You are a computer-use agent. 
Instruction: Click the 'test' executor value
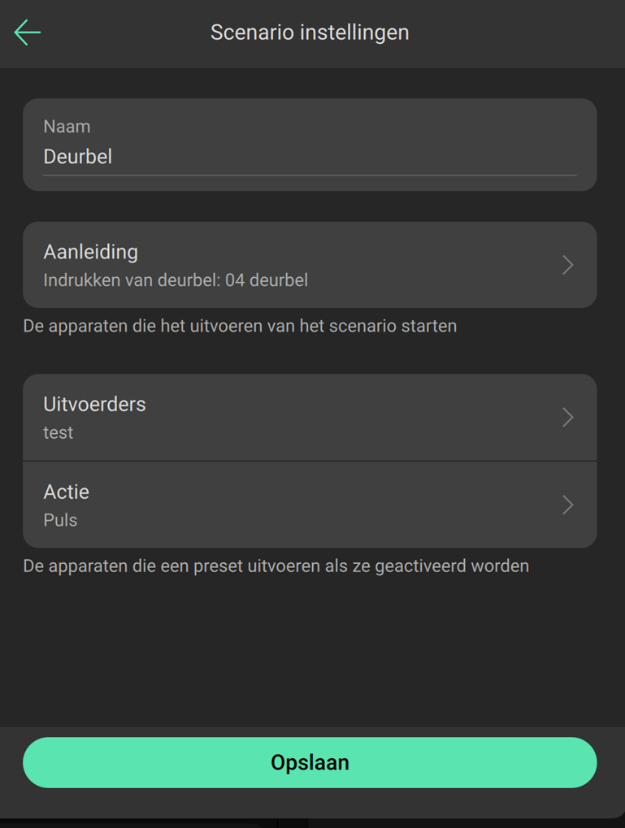(58, 433)
